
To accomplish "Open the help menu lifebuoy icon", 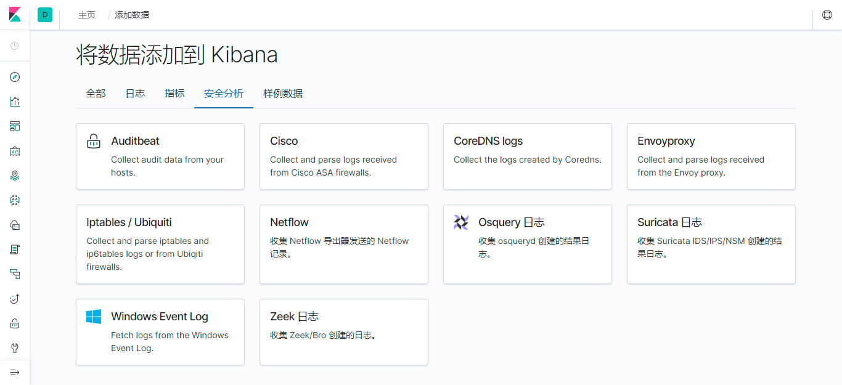I will (x=827, y=15).
